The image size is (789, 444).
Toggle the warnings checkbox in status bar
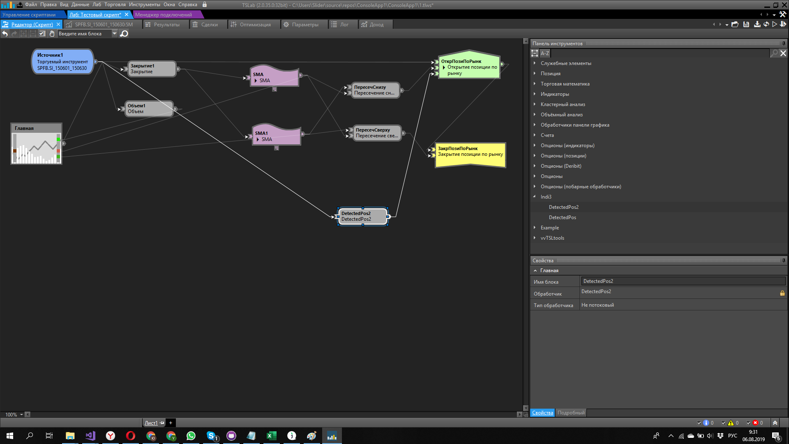coord(724,423)
